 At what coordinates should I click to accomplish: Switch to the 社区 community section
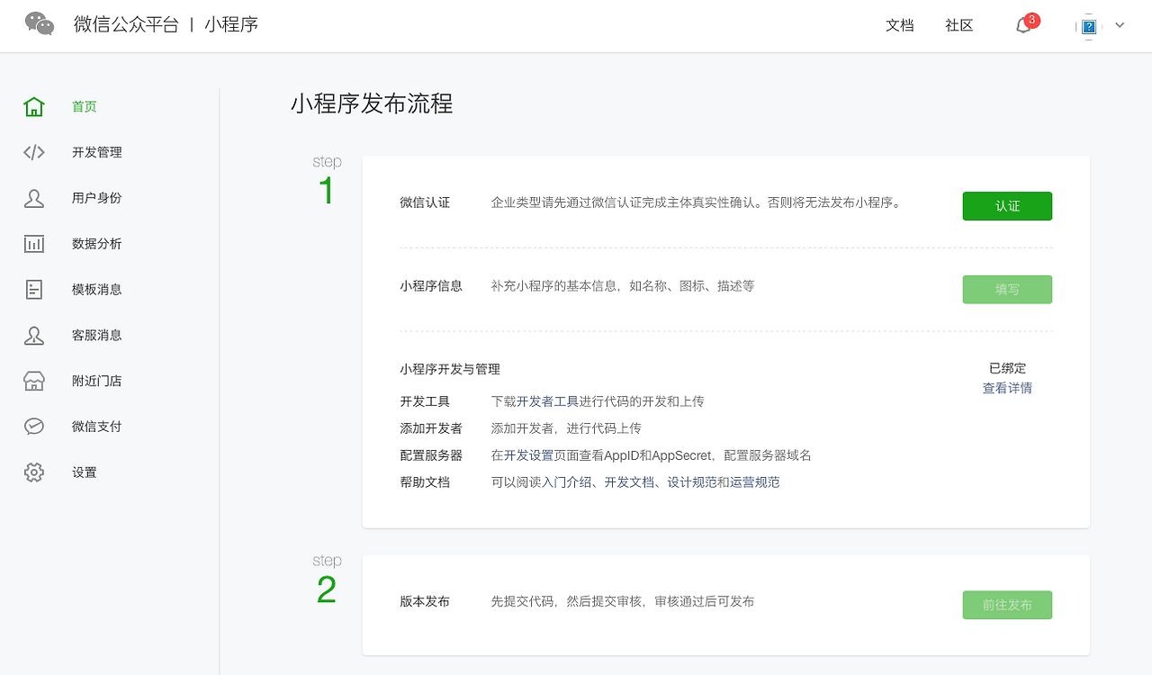click(958, 26)
